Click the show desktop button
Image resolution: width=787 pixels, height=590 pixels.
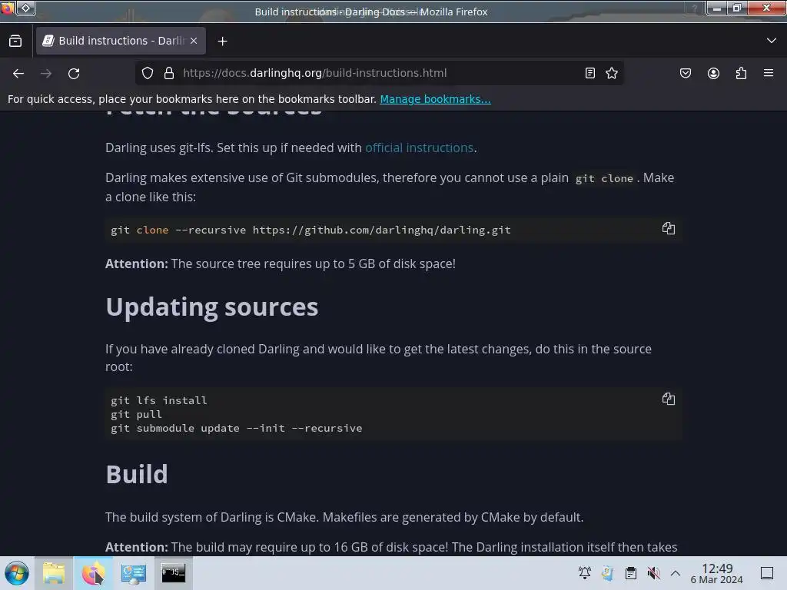767,572
